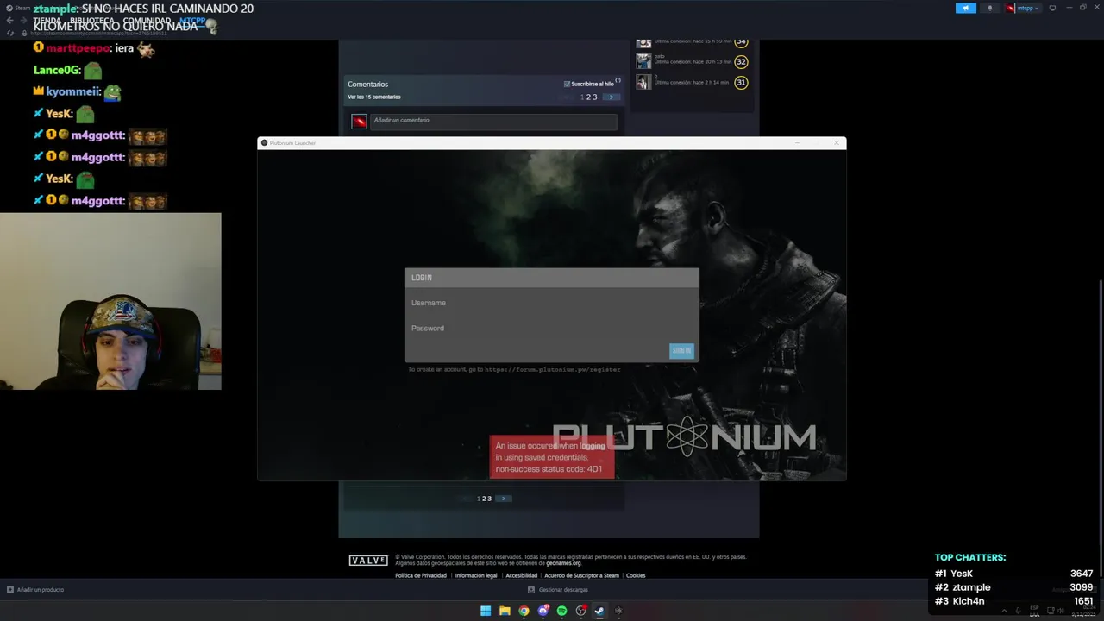Close the Plutonium Launcher window
This screenshot has width=1104, height=621.
tap(836, 143)
